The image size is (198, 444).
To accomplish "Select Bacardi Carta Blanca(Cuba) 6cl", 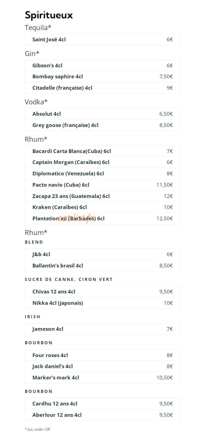I will pos(102,151).
